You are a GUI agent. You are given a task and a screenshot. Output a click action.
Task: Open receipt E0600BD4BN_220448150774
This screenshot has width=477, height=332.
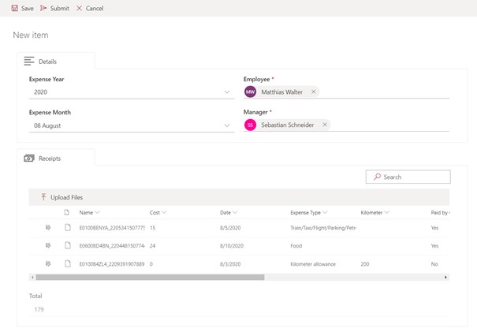112,245
